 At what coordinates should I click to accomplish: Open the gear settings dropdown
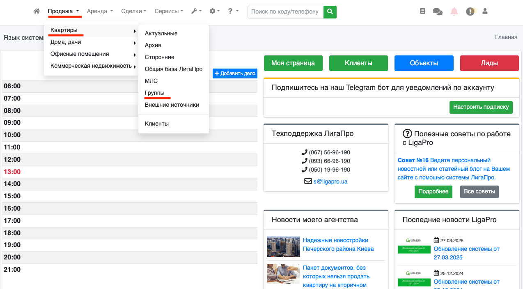pos(215,11)
